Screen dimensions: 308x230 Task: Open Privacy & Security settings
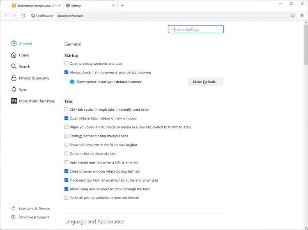click(34, 78)
